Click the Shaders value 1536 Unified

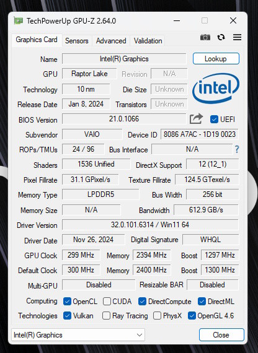point(96,164)
